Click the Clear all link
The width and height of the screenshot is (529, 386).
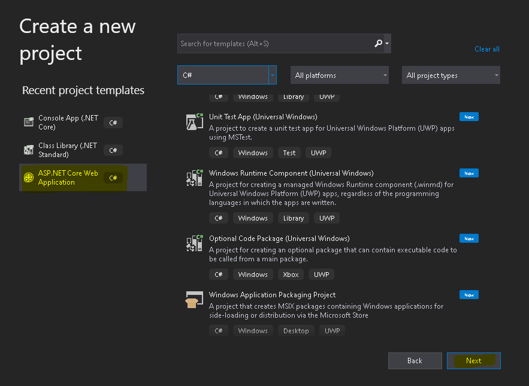[487, 49]
